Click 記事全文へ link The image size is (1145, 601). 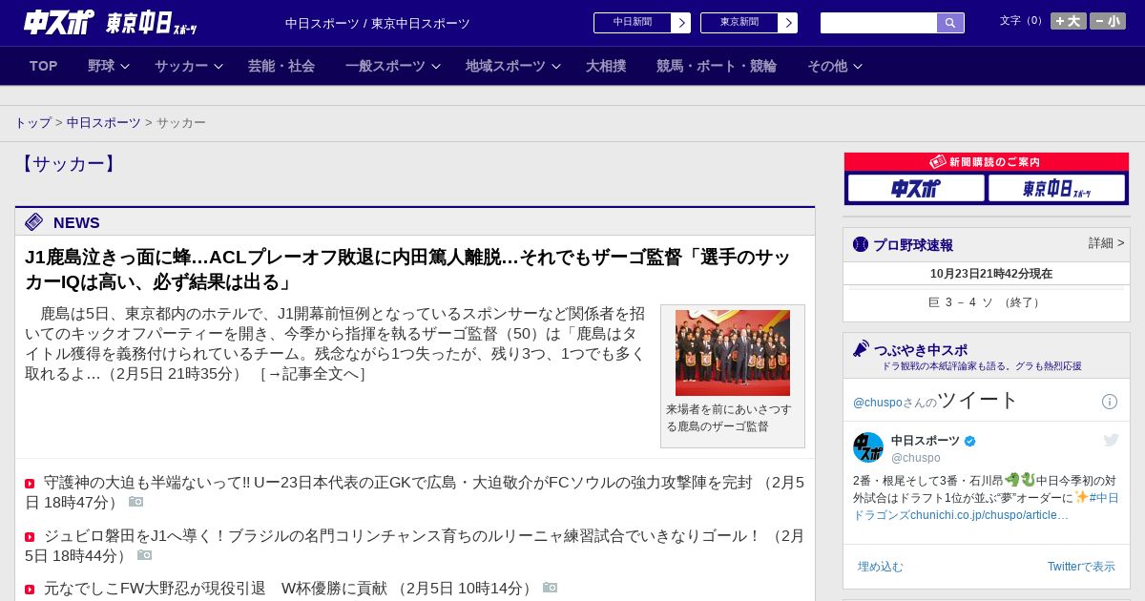point(313,374)
